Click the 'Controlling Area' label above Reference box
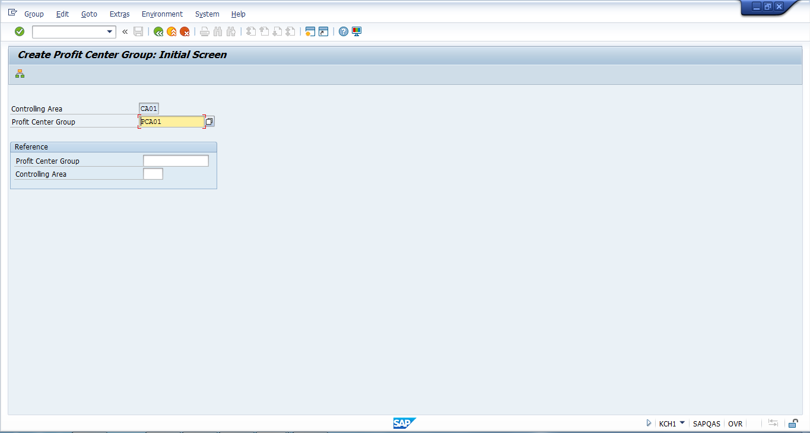This screenshot has width=810, height=433. pyautogui.click(x=37, y=109)
